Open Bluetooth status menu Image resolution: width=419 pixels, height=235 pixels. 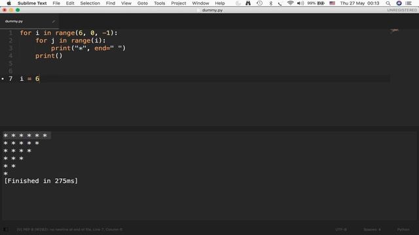pyautogui.click(x=270, y=3)
